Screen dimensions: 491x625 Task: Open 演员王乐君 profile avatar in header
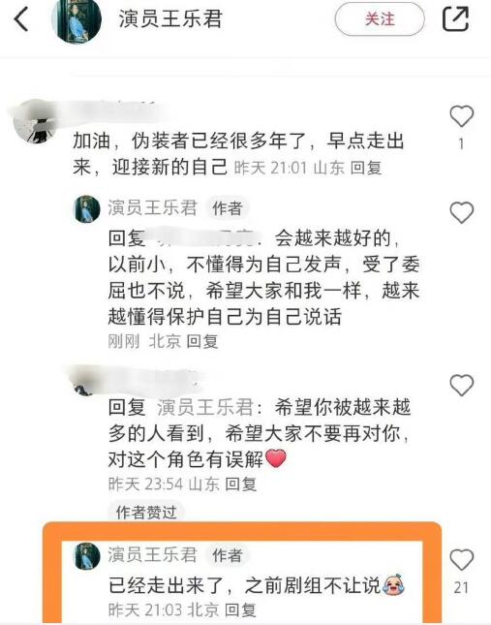[77, 20]
